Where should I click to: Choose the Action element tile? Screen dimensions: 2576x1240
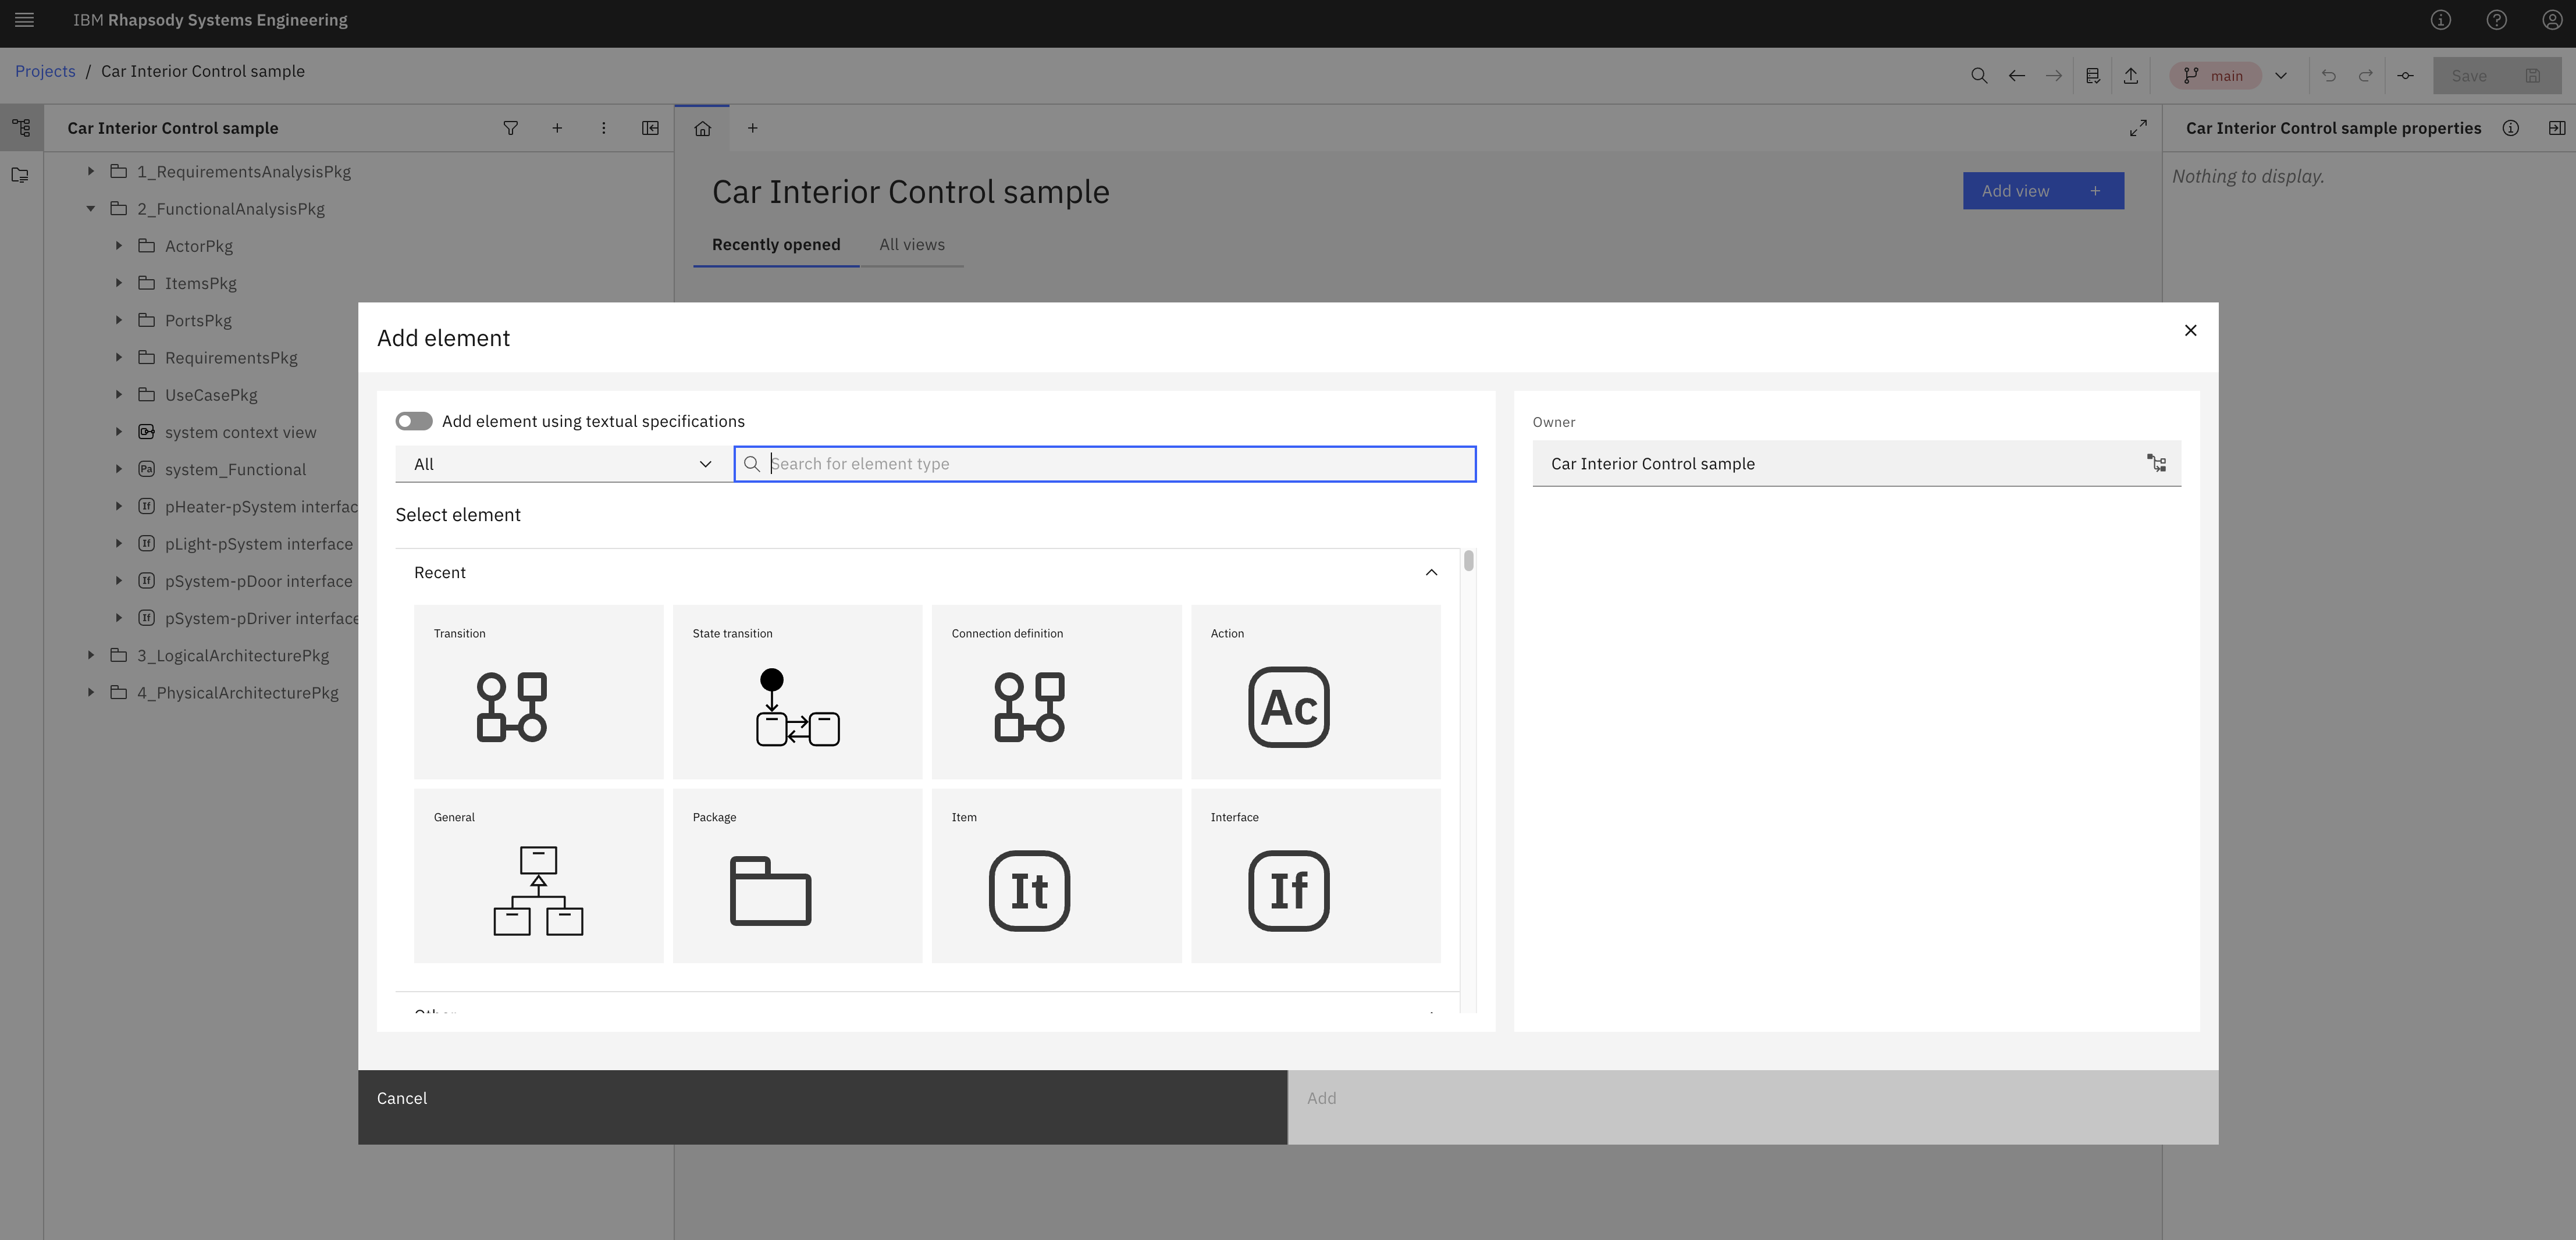tap(1315, 691)
